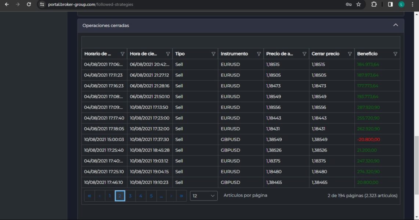The image size is (419, 220).
Task: Open Chrome profile avatar
Action: coord(401,4)
